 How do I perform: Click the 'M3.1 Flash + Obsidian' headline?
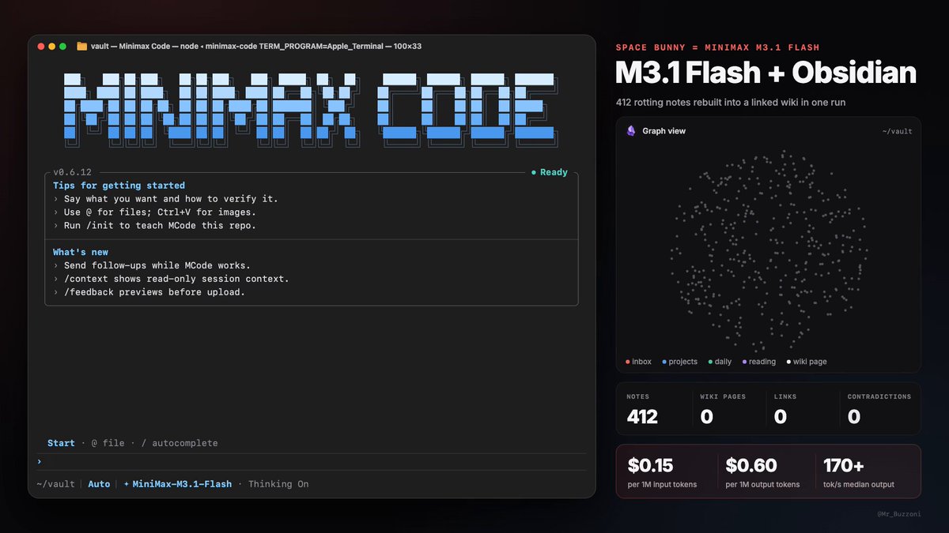point(766,73)
